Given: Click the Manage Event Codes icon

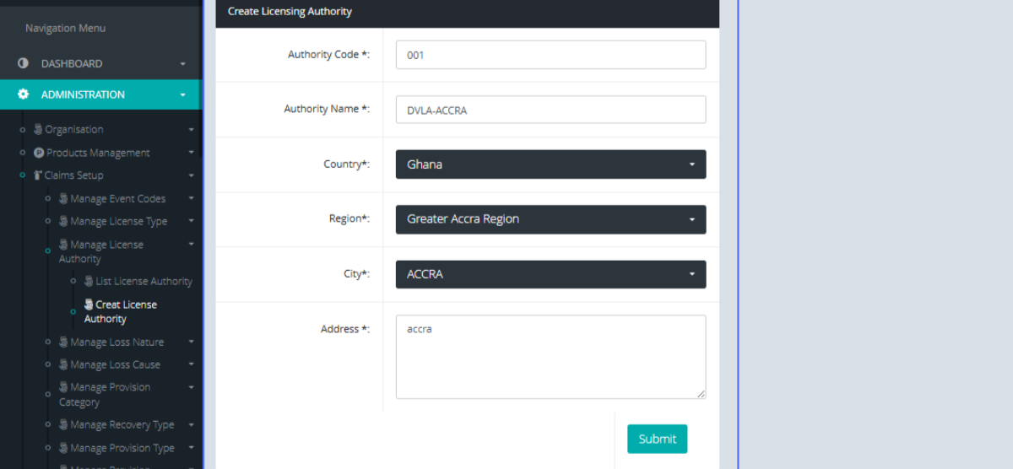Looking at the screenshot, I should click(63, 199).
